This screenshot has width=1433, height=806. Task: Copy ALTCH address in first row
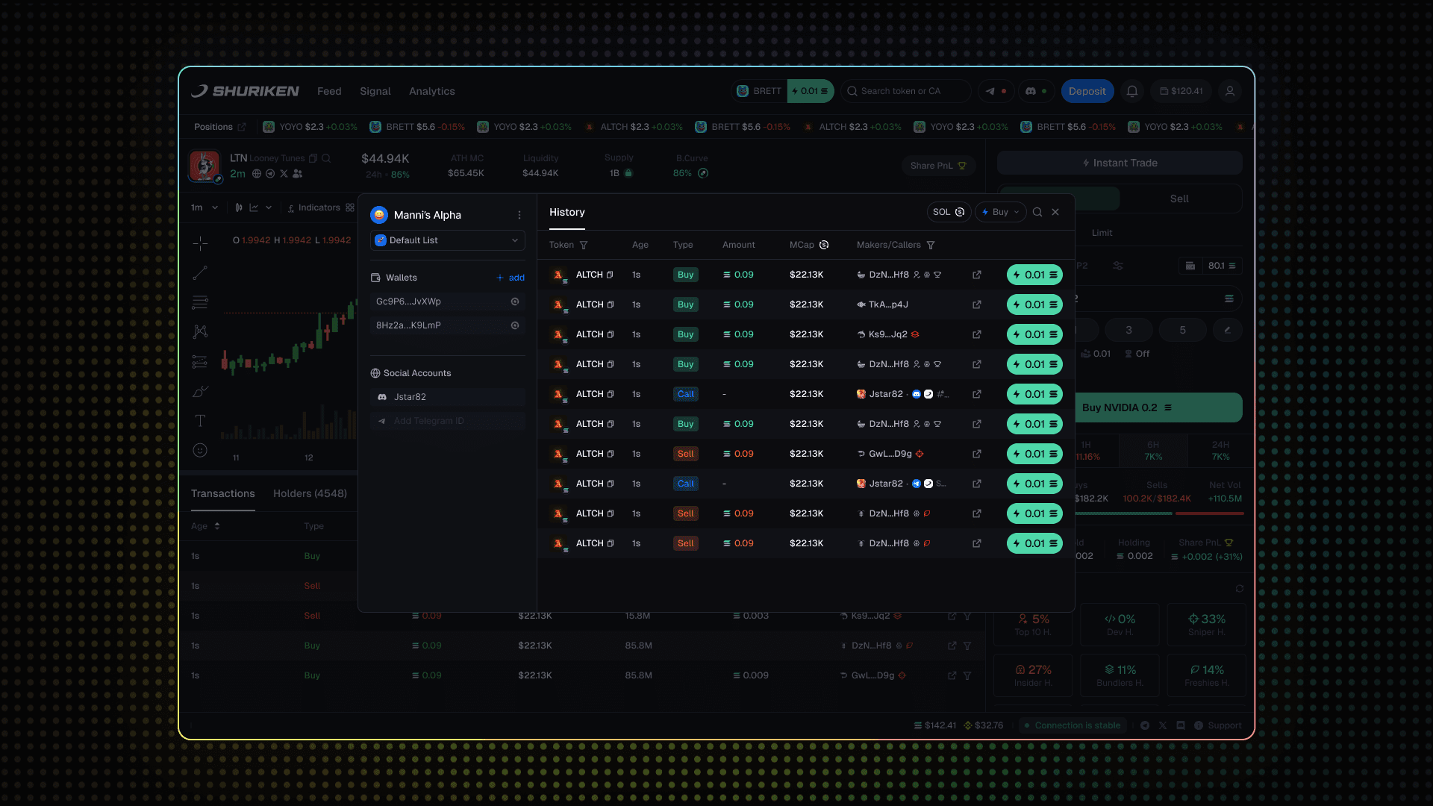pos(610,275)
